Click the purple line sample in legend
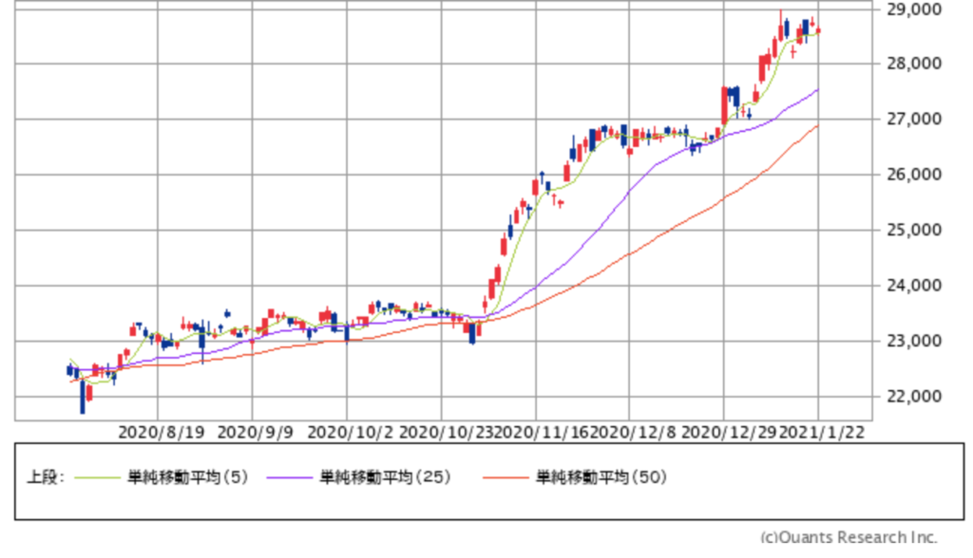 pyautogui.click(x=289, y=477)
